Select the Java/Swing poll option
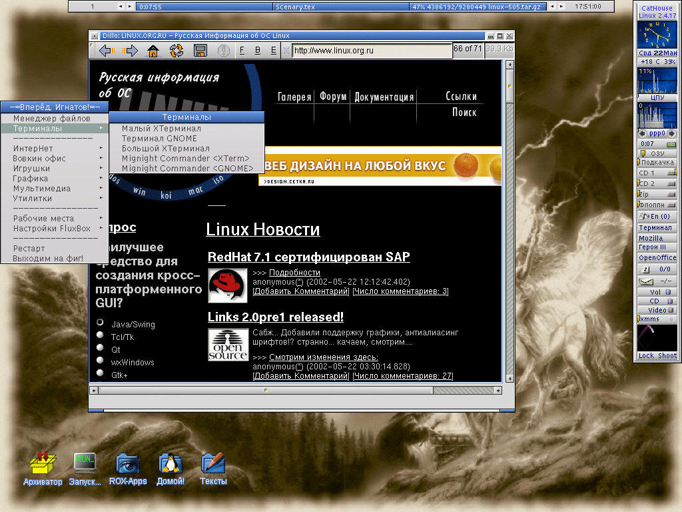682x512 pixels. pyautogui.click(x=100, y=323)
